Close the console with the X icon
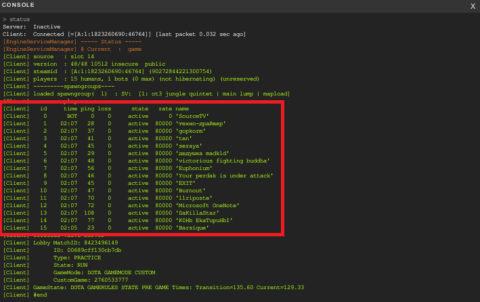This screenshot has width=480, height=302. [x=473, y=6]
